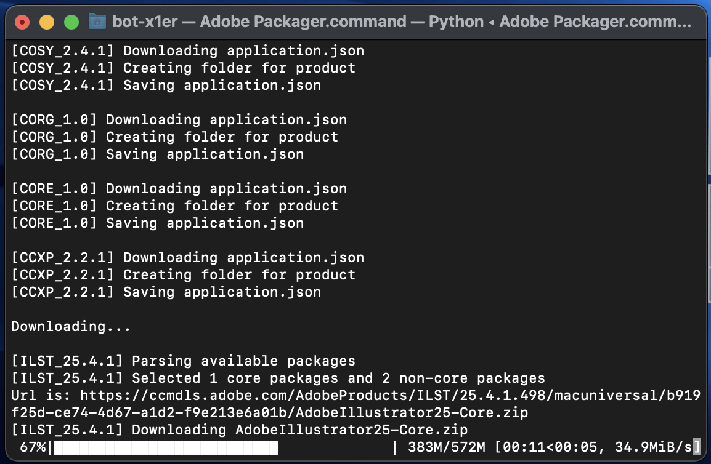Click the red close button traffic light
The height and width of the screenshot is (464, 711).
point(22,22)
